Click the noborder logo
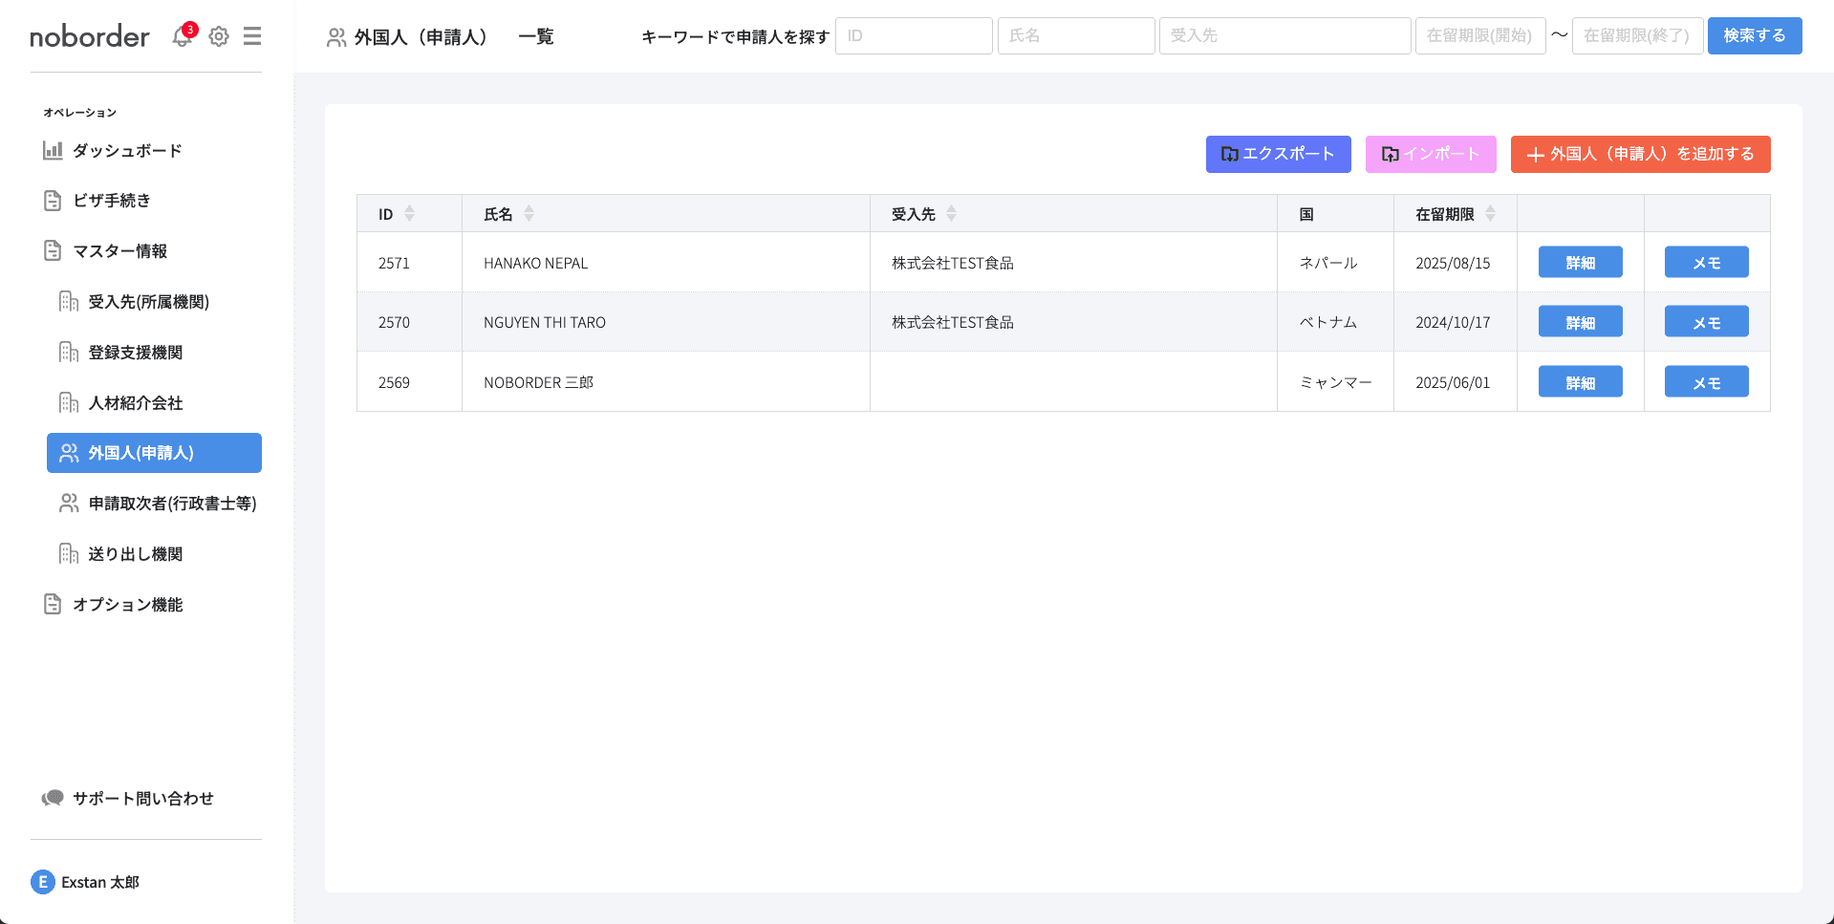 90,36
